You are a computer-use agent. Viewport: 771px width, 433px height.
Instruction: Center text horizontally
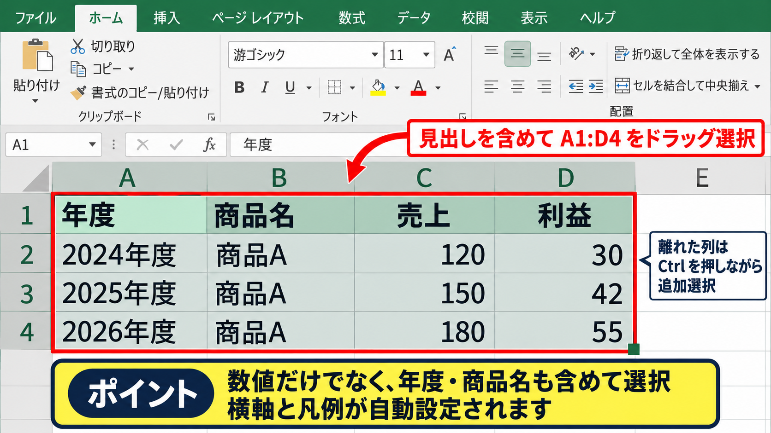tap(517, 86)
